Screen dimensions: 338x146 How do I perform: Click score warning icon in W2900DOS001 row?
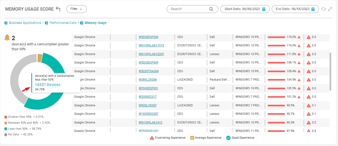click(309, 131)
